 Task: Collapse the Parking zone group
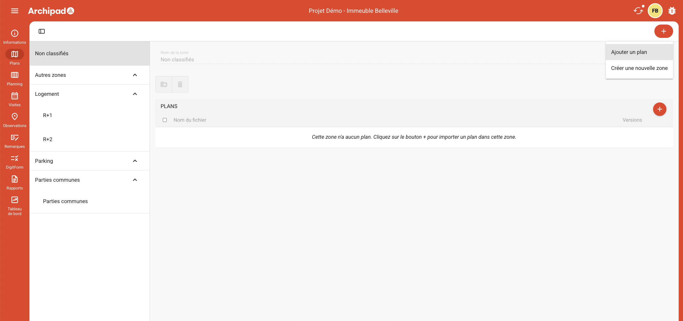135,161
